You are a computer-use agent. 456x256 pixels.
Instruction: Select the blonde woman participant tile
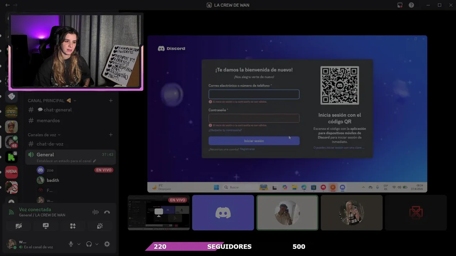point(352,213)
